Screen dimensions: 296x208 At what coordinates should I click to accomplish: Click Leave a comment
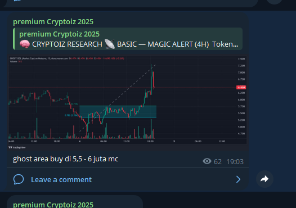[x=61, y=180]
